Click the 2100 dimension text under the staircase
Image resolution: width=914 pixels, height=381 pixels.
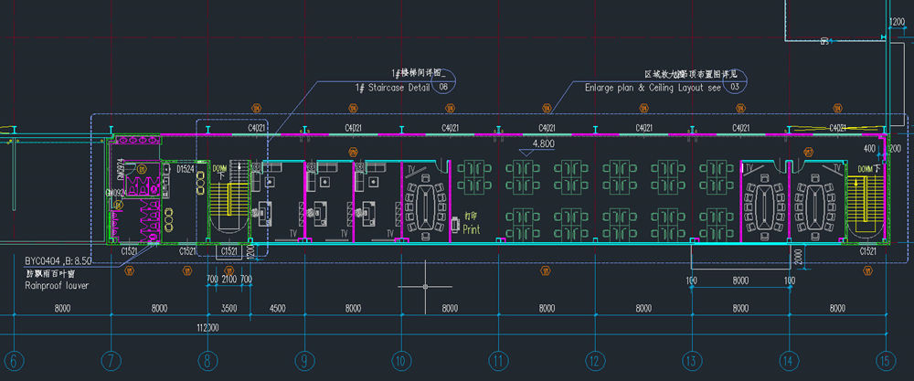[x=229, y=280]
